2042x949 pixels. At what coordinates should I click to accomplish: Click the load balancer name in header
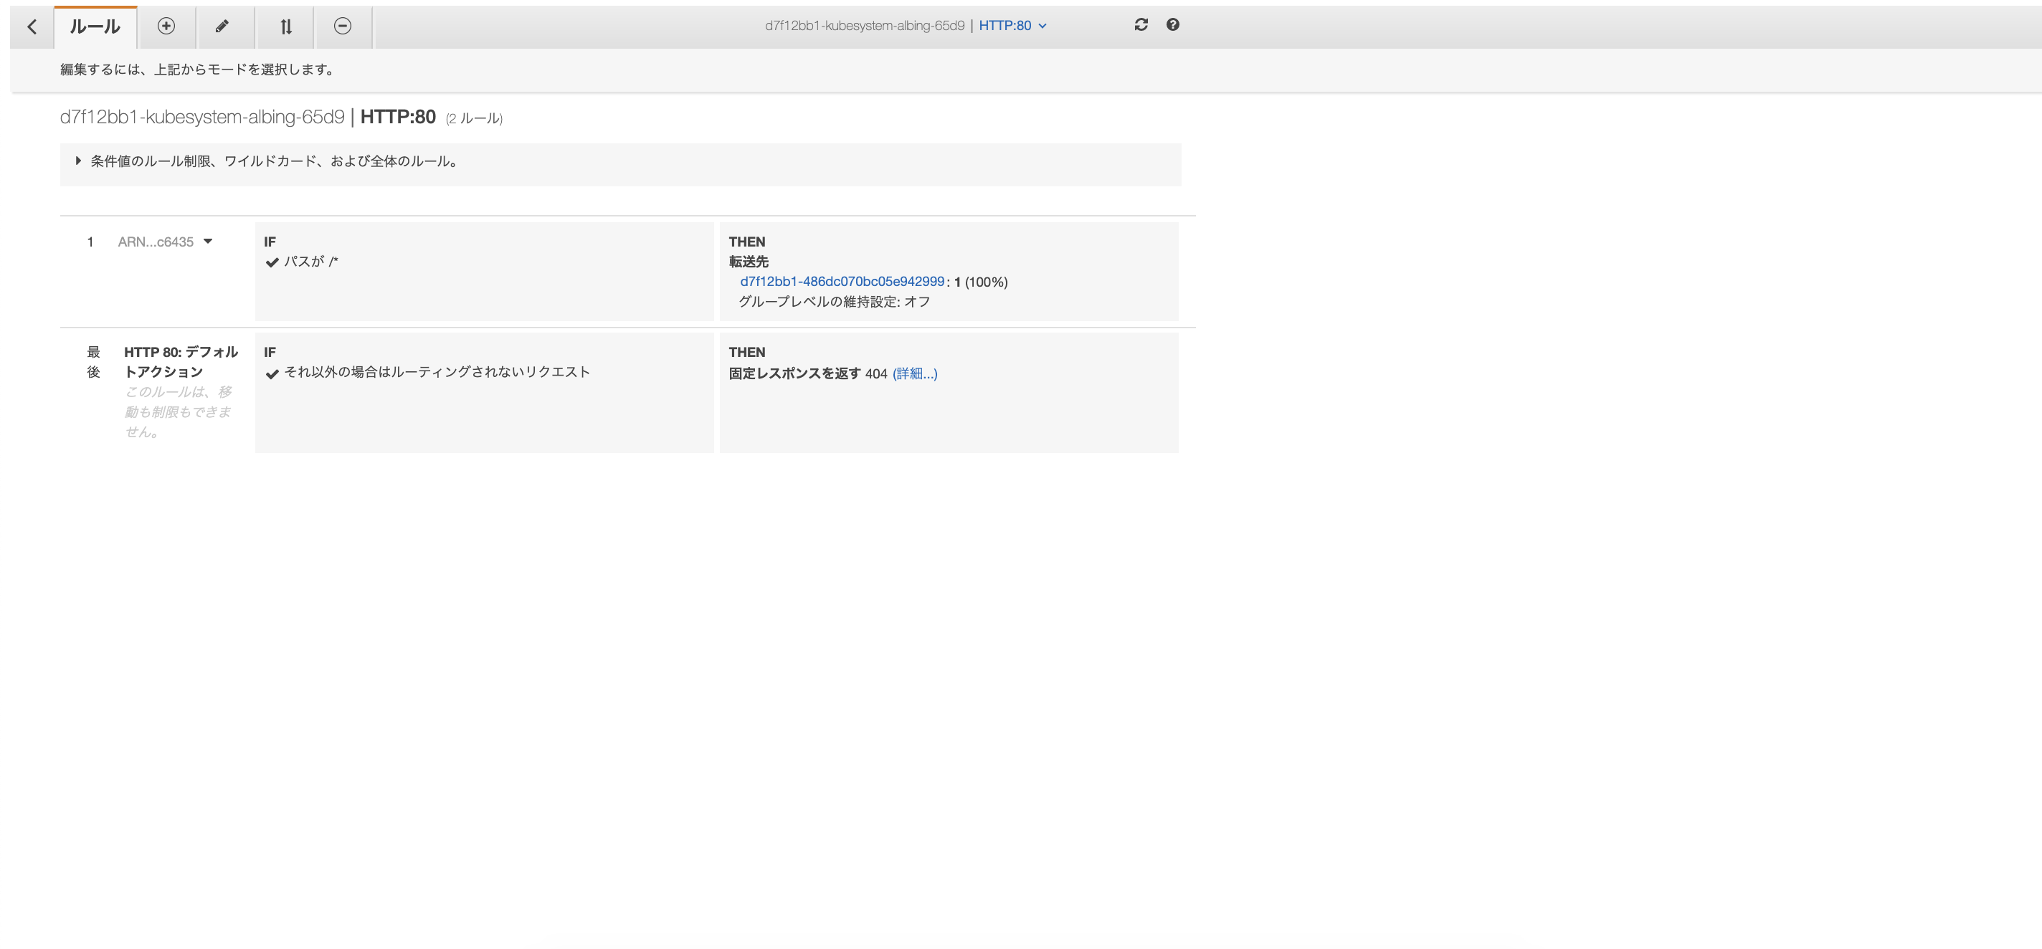point(864,25)
